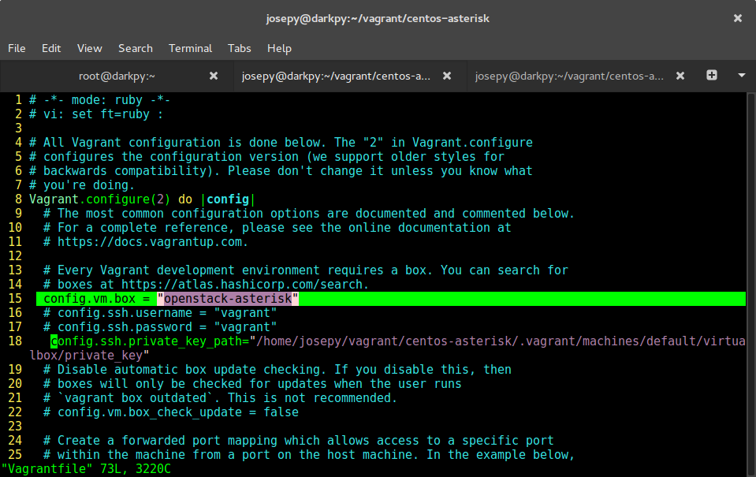Open the File menu
756x477 pixels.
[17, 48]
